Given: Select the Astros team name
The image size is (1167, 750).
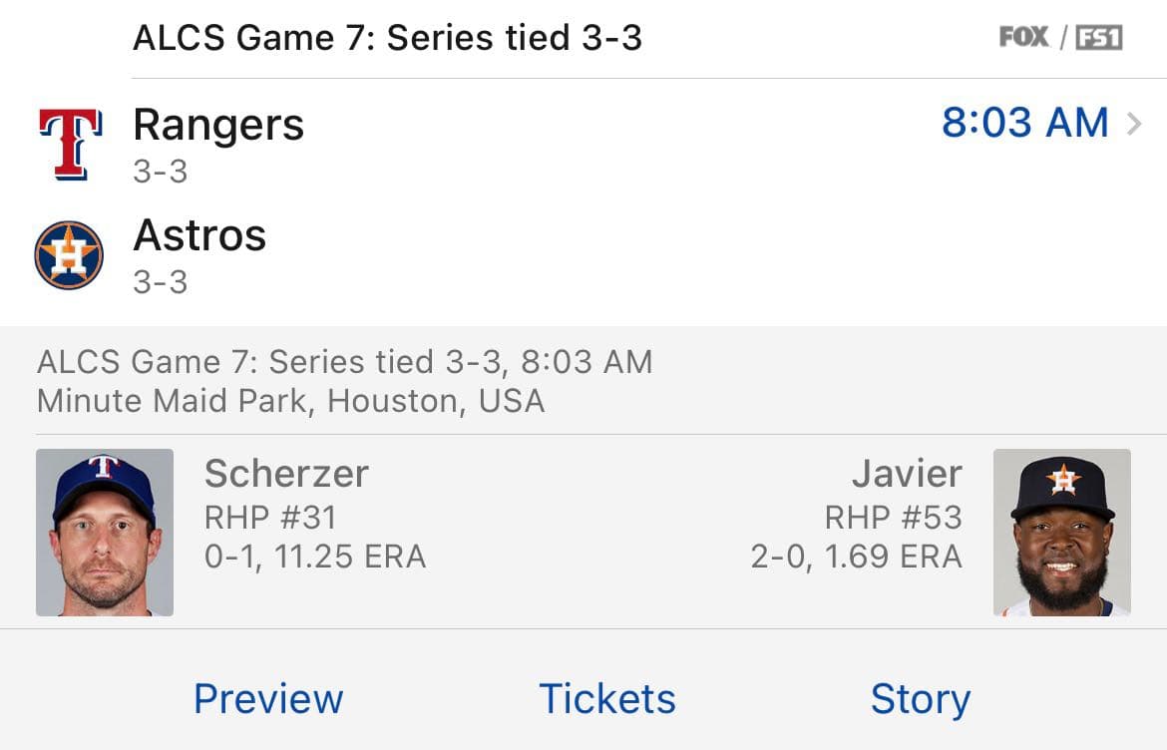Looking at the screenshot, I should point(198,235).
